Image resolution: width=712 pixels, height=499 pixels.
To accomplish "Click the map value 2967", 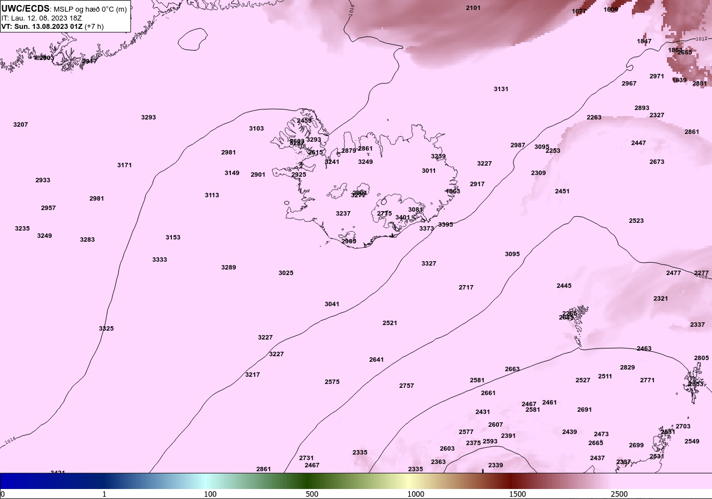I will click(629, 83).
